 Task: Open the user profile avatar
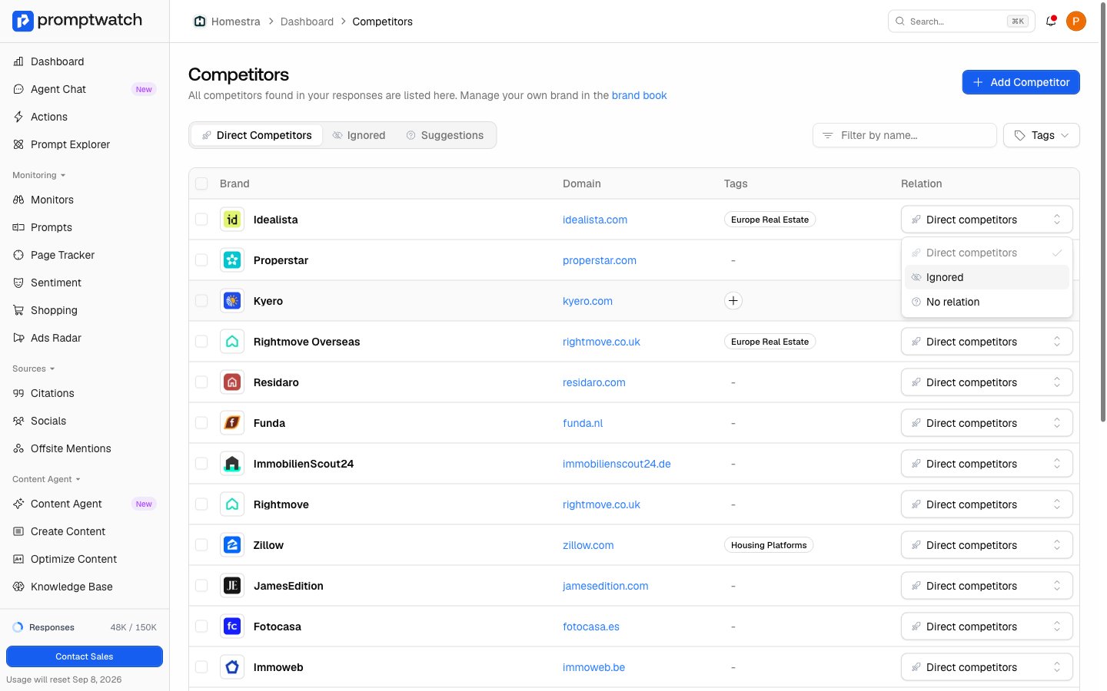(x=1076, y=21)
